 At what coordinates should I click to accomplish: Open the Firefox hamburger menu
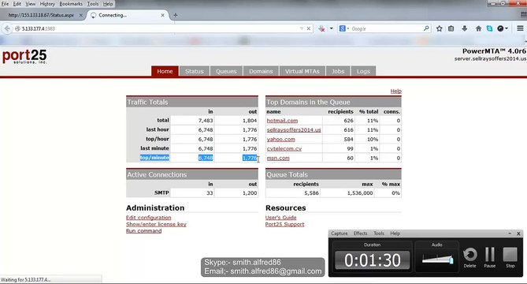(520, 28)
